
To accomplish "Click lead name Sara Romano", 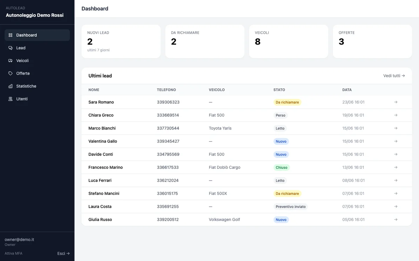I will tap(101, 102).
